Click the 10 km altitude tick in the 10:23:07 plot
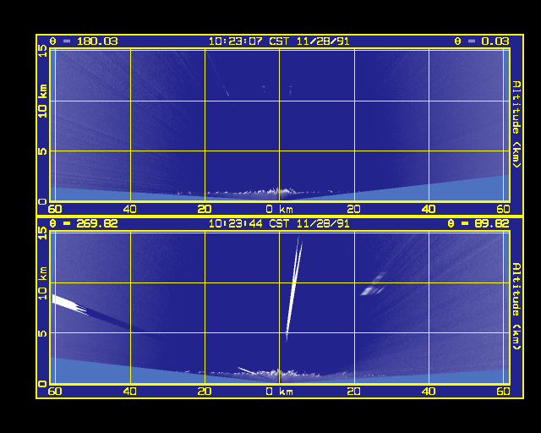This screenshot has width=541, height=433. tap(42, 101)
